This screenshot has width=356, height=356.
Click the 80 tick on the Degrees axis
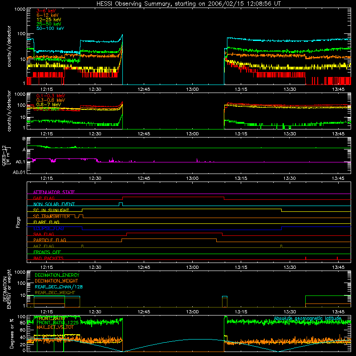[x=23, y=323]
